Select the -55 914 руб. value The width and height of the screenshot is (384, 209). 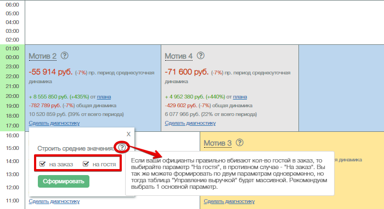click(50, 72)
